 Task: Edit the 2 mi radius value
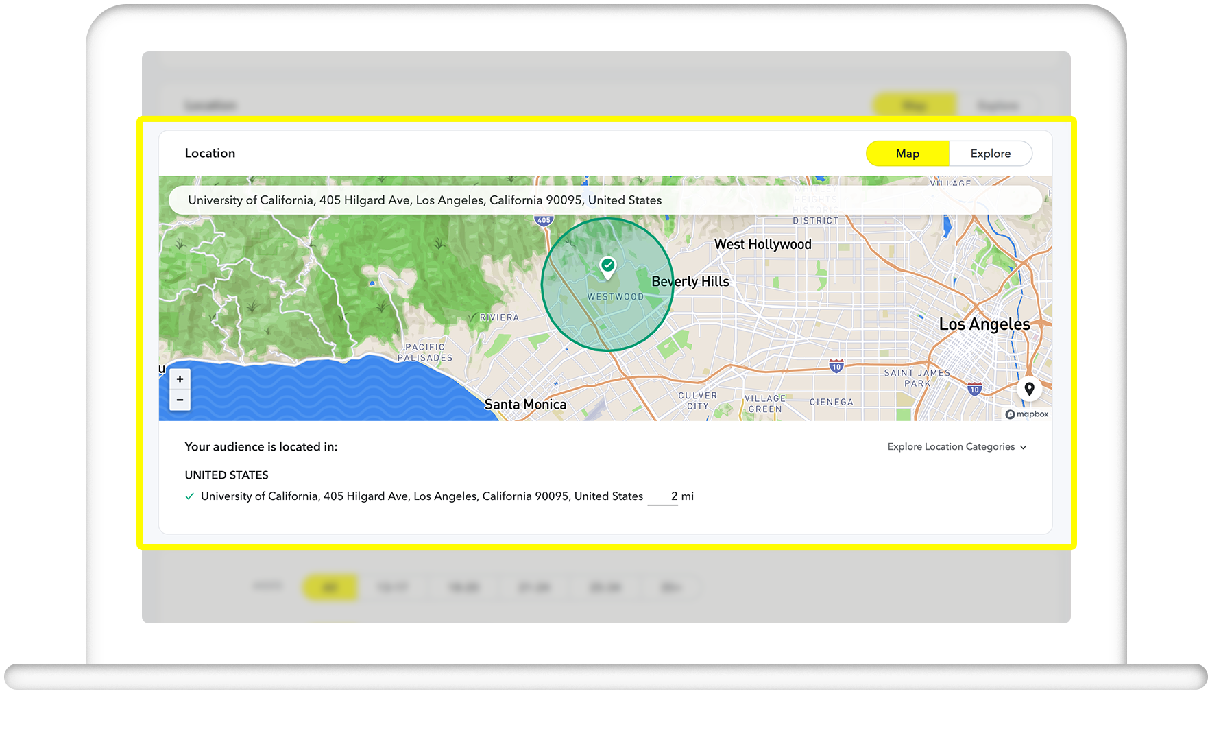(x=662, y=496)
